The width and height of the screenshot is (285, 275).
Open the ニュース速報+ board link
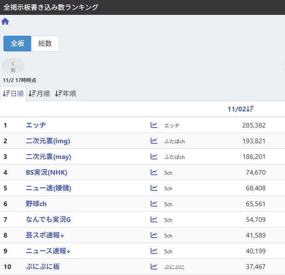coord(48,251)
